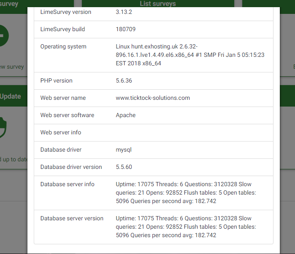Click the LimeSurvey version label
The height and width of the screenshot is (254, 295).
(x=66, y=12)
